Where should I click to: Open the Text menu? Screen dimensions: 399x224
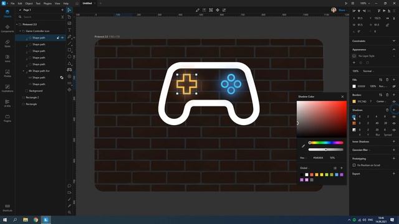click(x=38, y=4)
